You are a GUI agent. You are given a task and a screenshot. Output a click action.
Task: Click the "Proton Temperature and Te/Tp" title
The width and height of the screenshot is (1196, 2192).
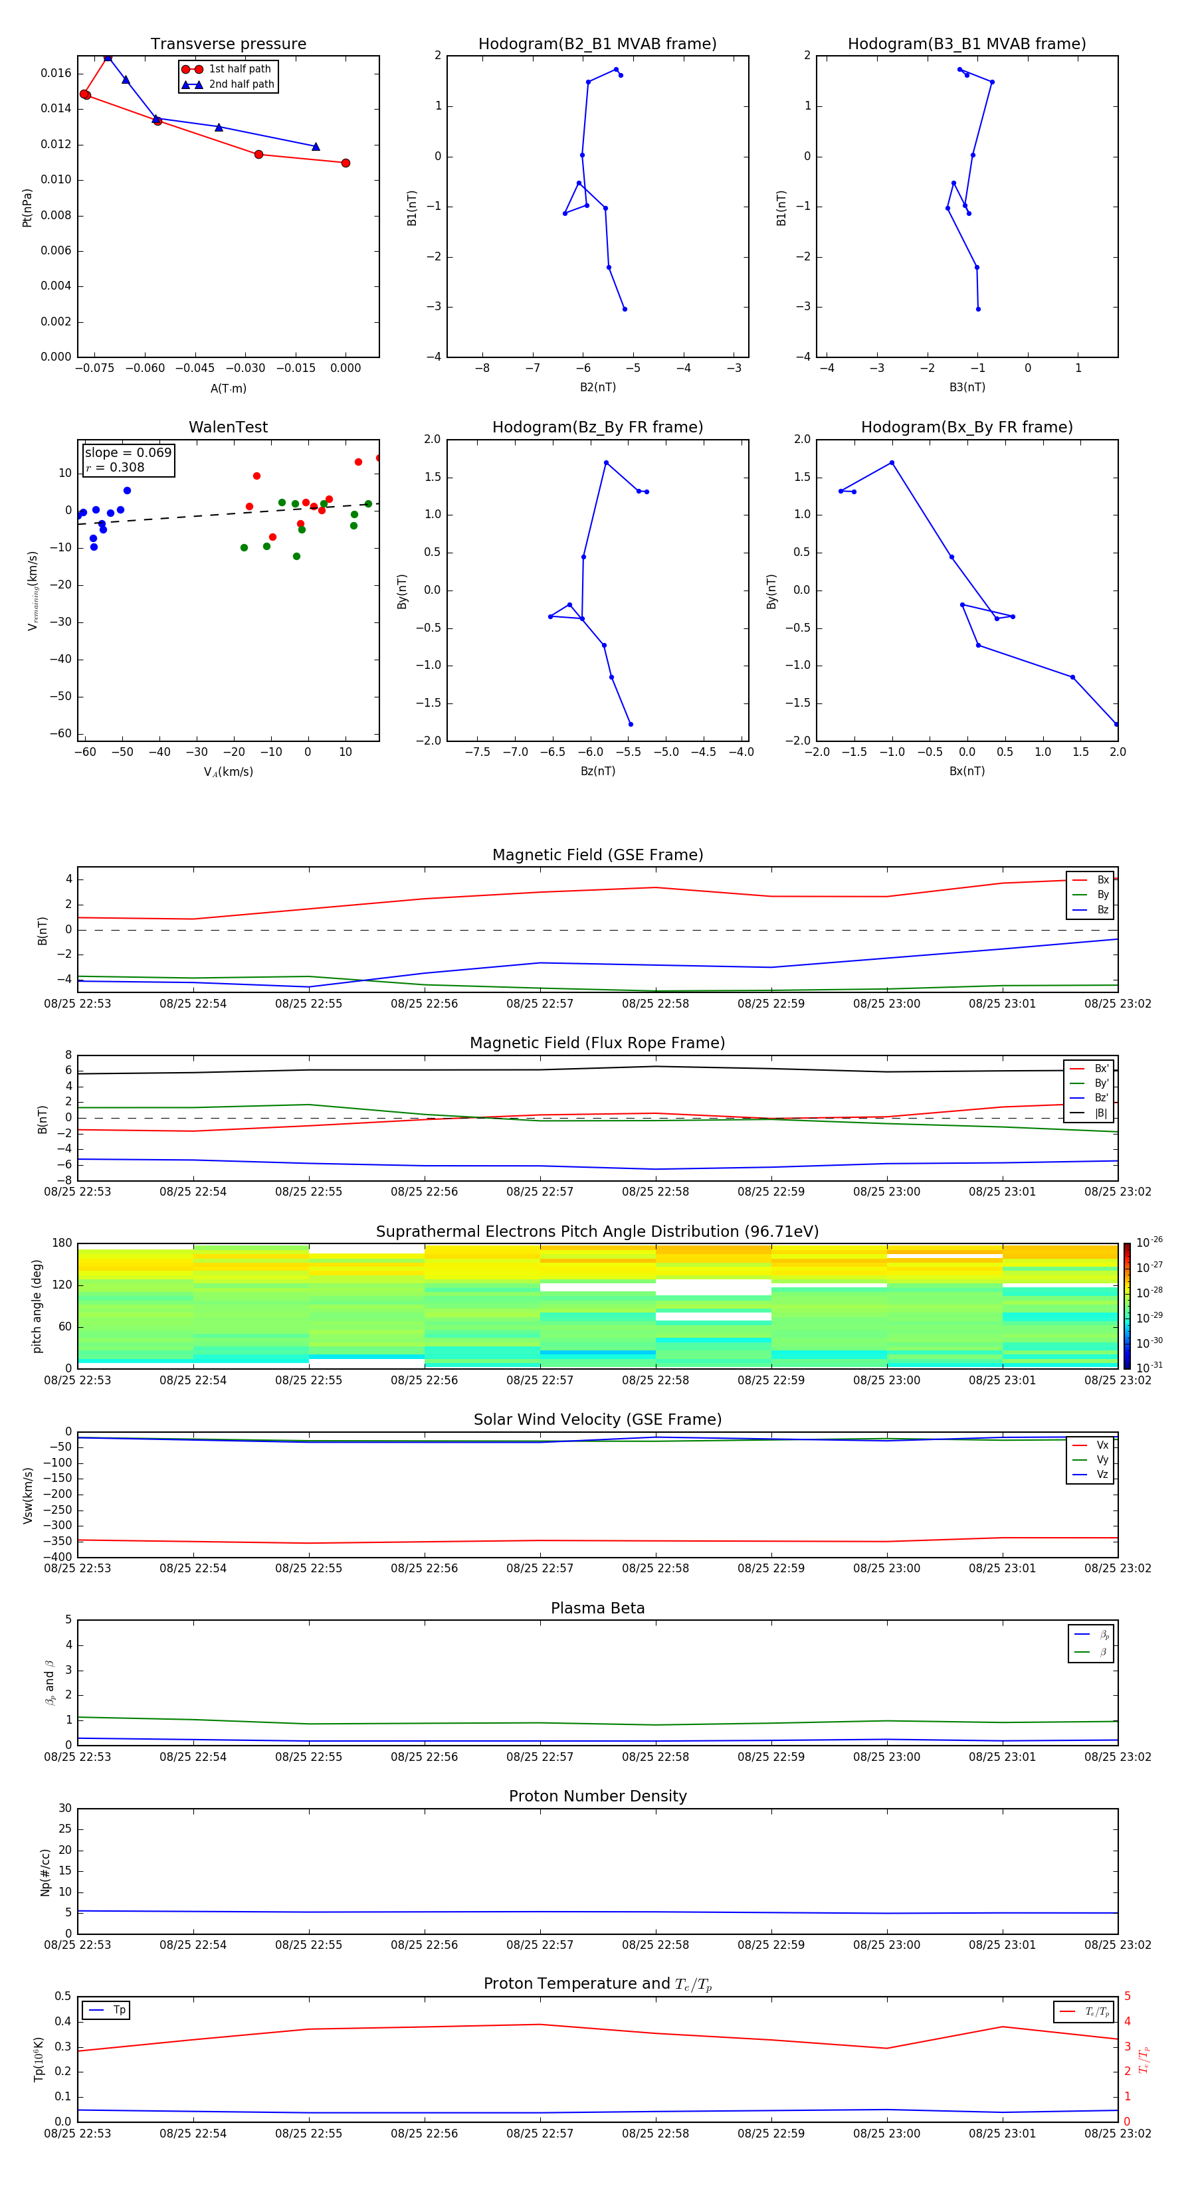[x=597, y=1984]
